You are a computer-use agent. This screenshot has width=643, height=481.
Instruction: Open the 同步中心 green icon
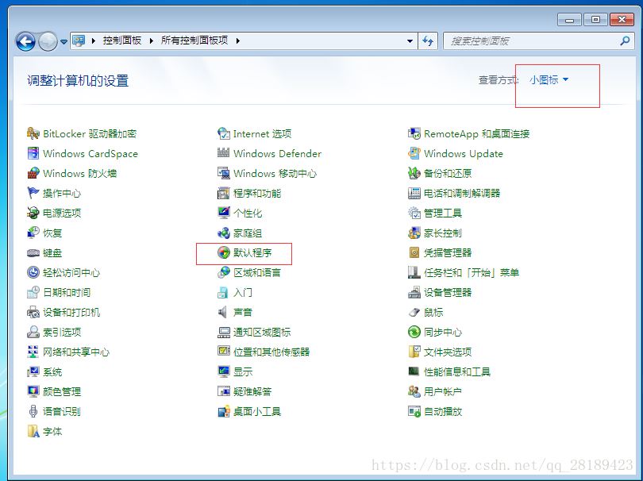(414, 332)
